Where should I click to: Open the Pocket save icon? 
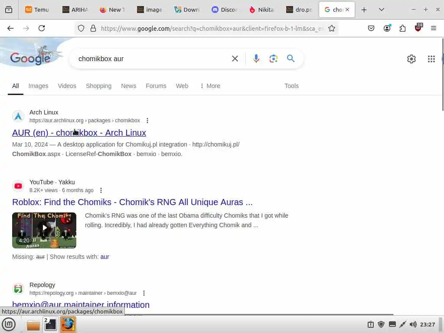click(371, 28)
